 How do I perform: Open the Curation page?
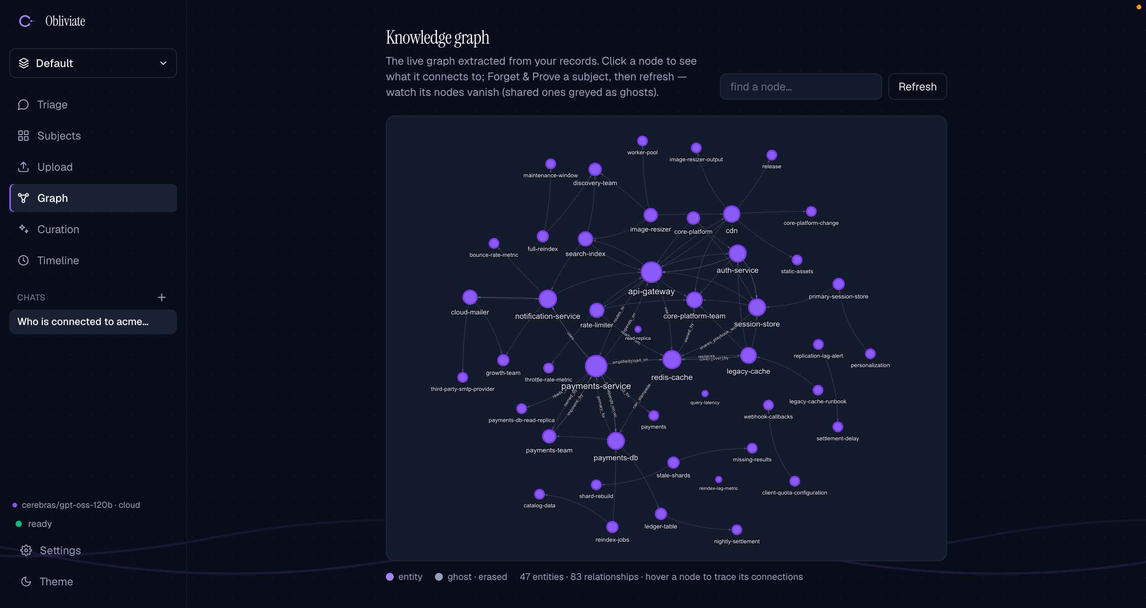[x=93, y=229]
